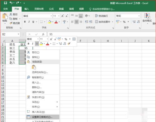Viewport: 156px width, 122px height.
Task: Toggle align left in the ribbon
Action: (x=72, y=22)
